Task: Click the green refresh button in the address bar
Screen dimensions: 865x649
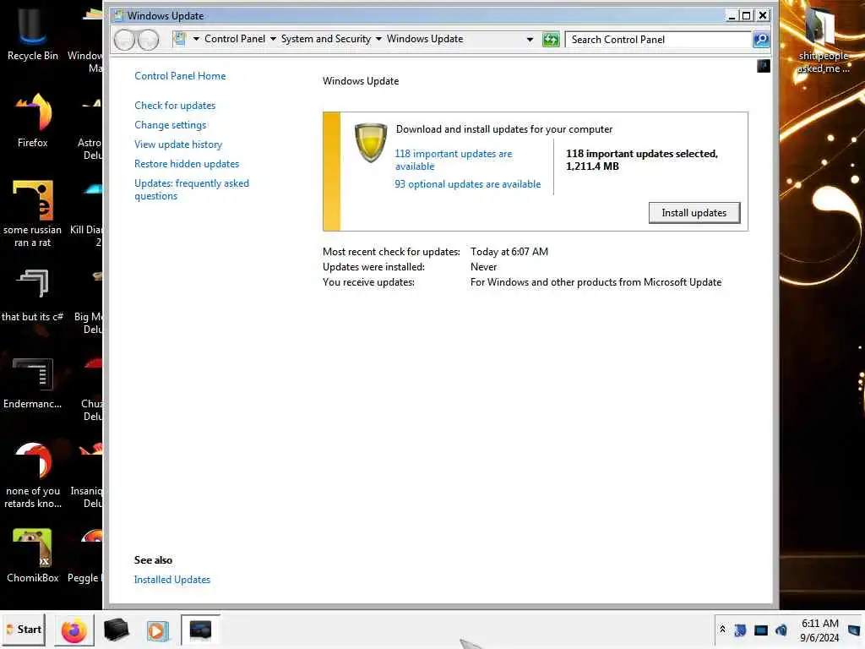Action: point(551,39)
